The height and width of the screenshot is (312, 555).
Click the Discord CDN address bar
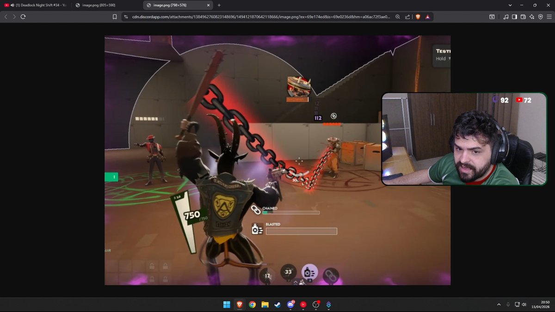tap(260, 17)
